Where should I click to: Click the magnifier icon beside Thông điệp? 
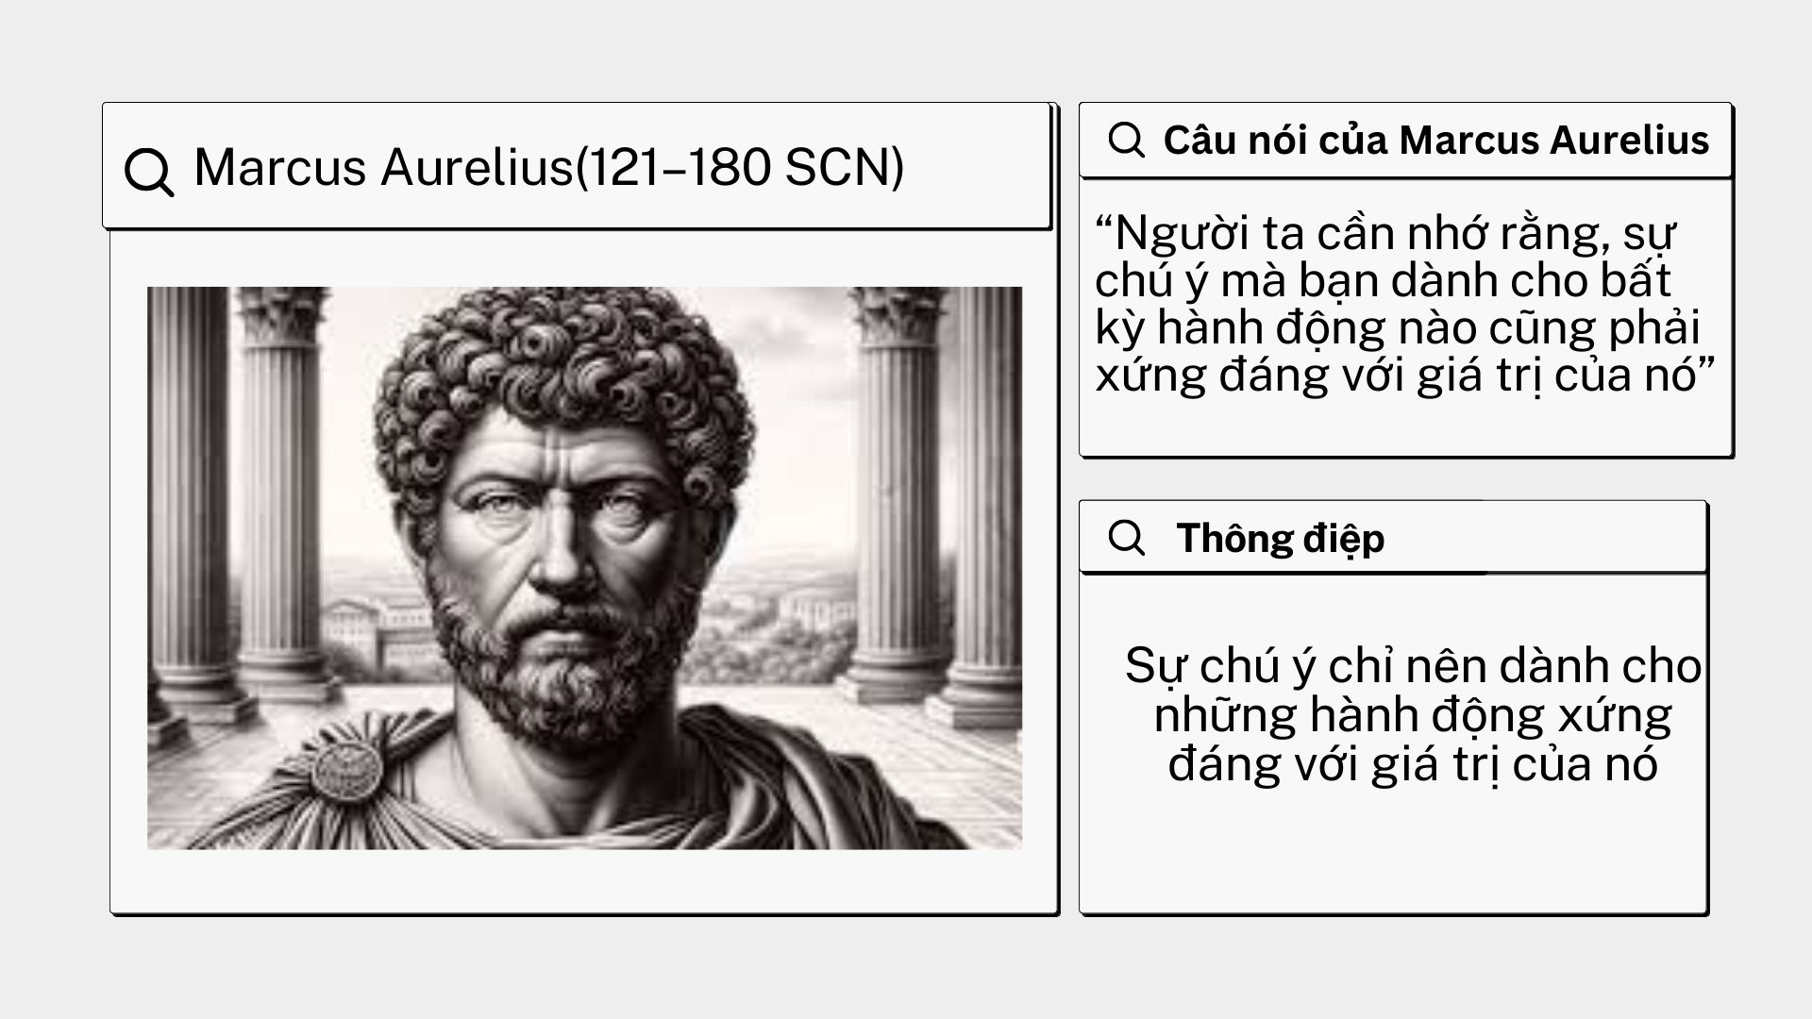coord(1127,538)
